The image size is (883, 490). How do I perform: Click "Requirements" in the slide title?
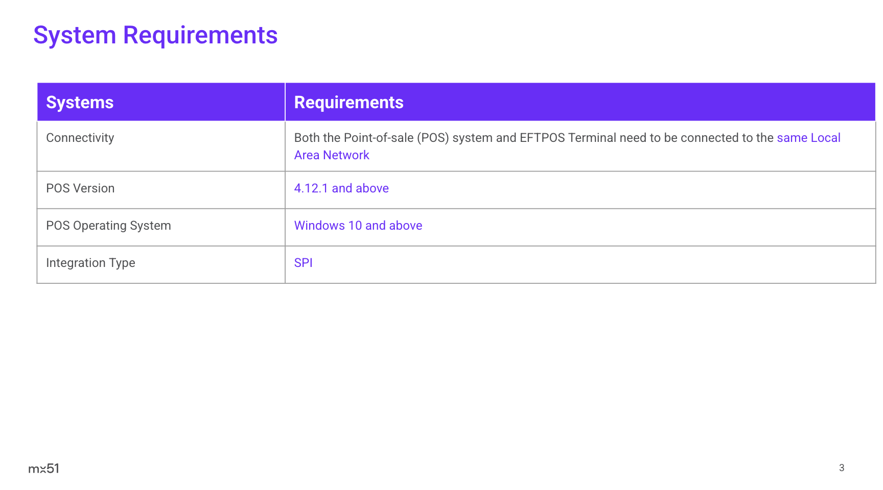click(200, 36)
